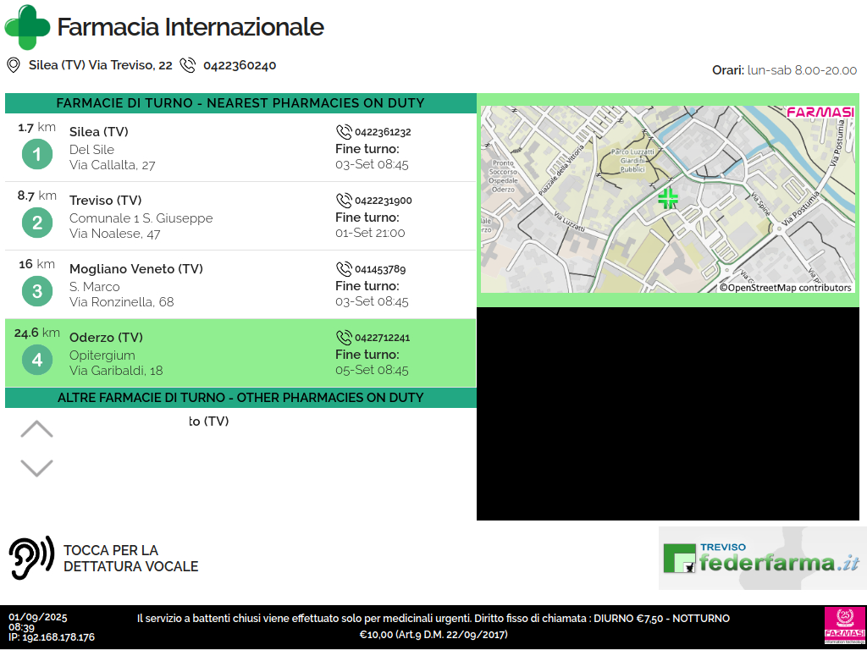Screen dimensions: 867x650
Task: Call Oderzo pharmacy number 0422712241
Action: pyautogui.click(x=373, y=338)
